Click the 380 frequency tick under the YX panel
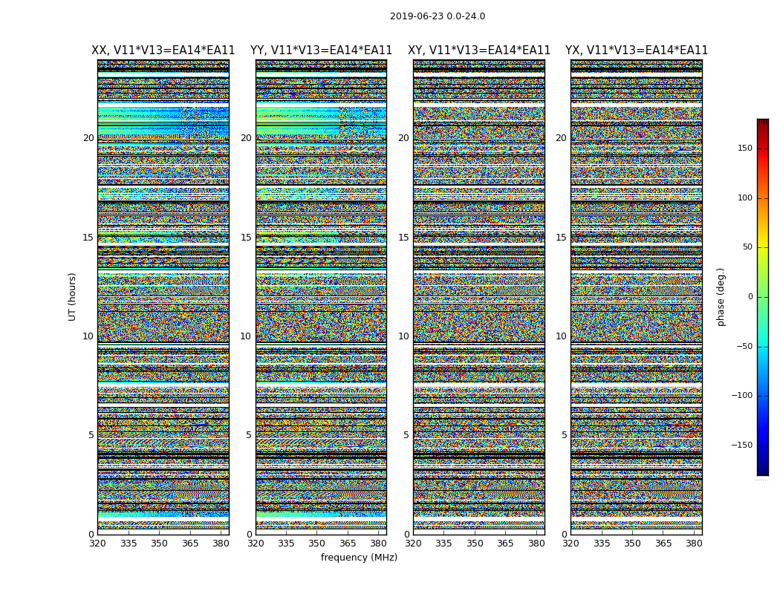 pos(694,544)
